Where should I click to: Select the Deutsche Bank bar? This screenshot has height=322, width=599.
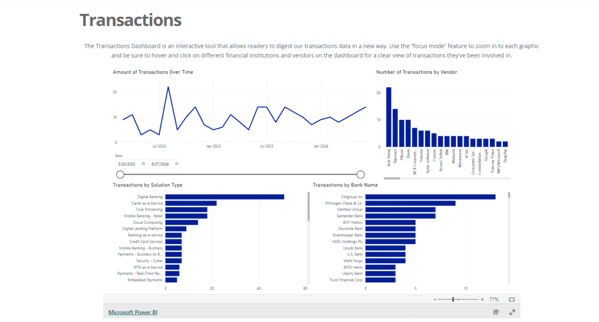390,229
